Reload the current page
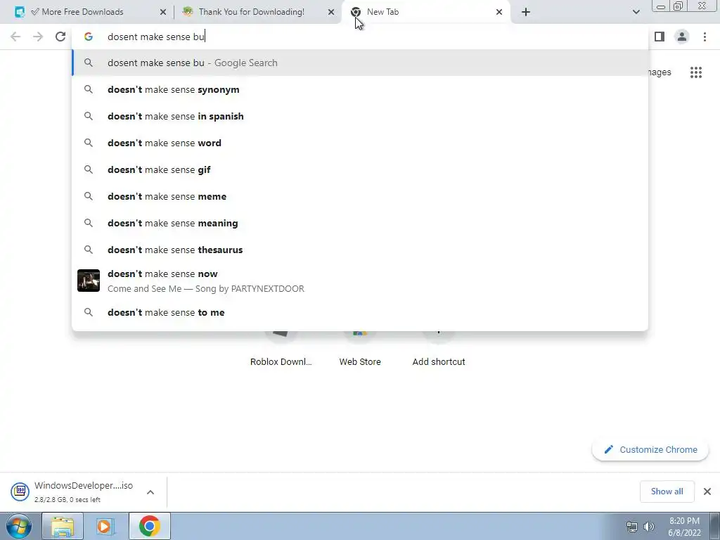This screenshot has width=720, height=540. point(60,37)
